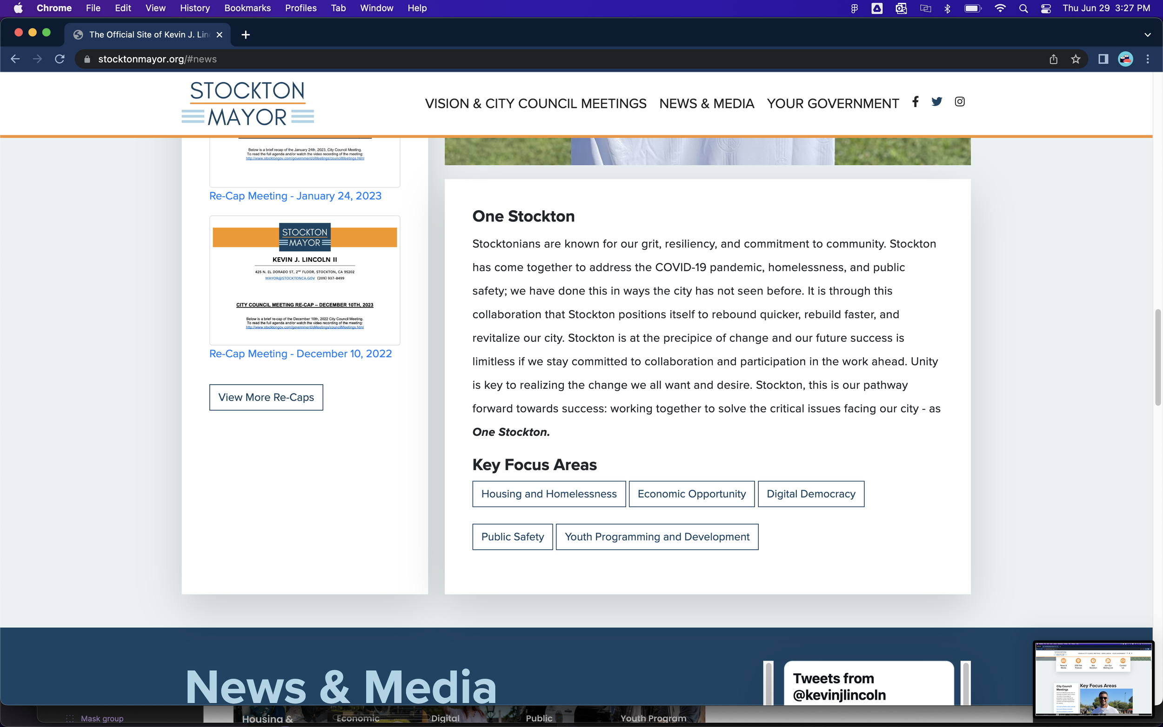The width and height of the screenshot is (1163, 727).
Task: Open Re-Cap Meeting - December 10, 2022 link
Action: coord(300,354)
